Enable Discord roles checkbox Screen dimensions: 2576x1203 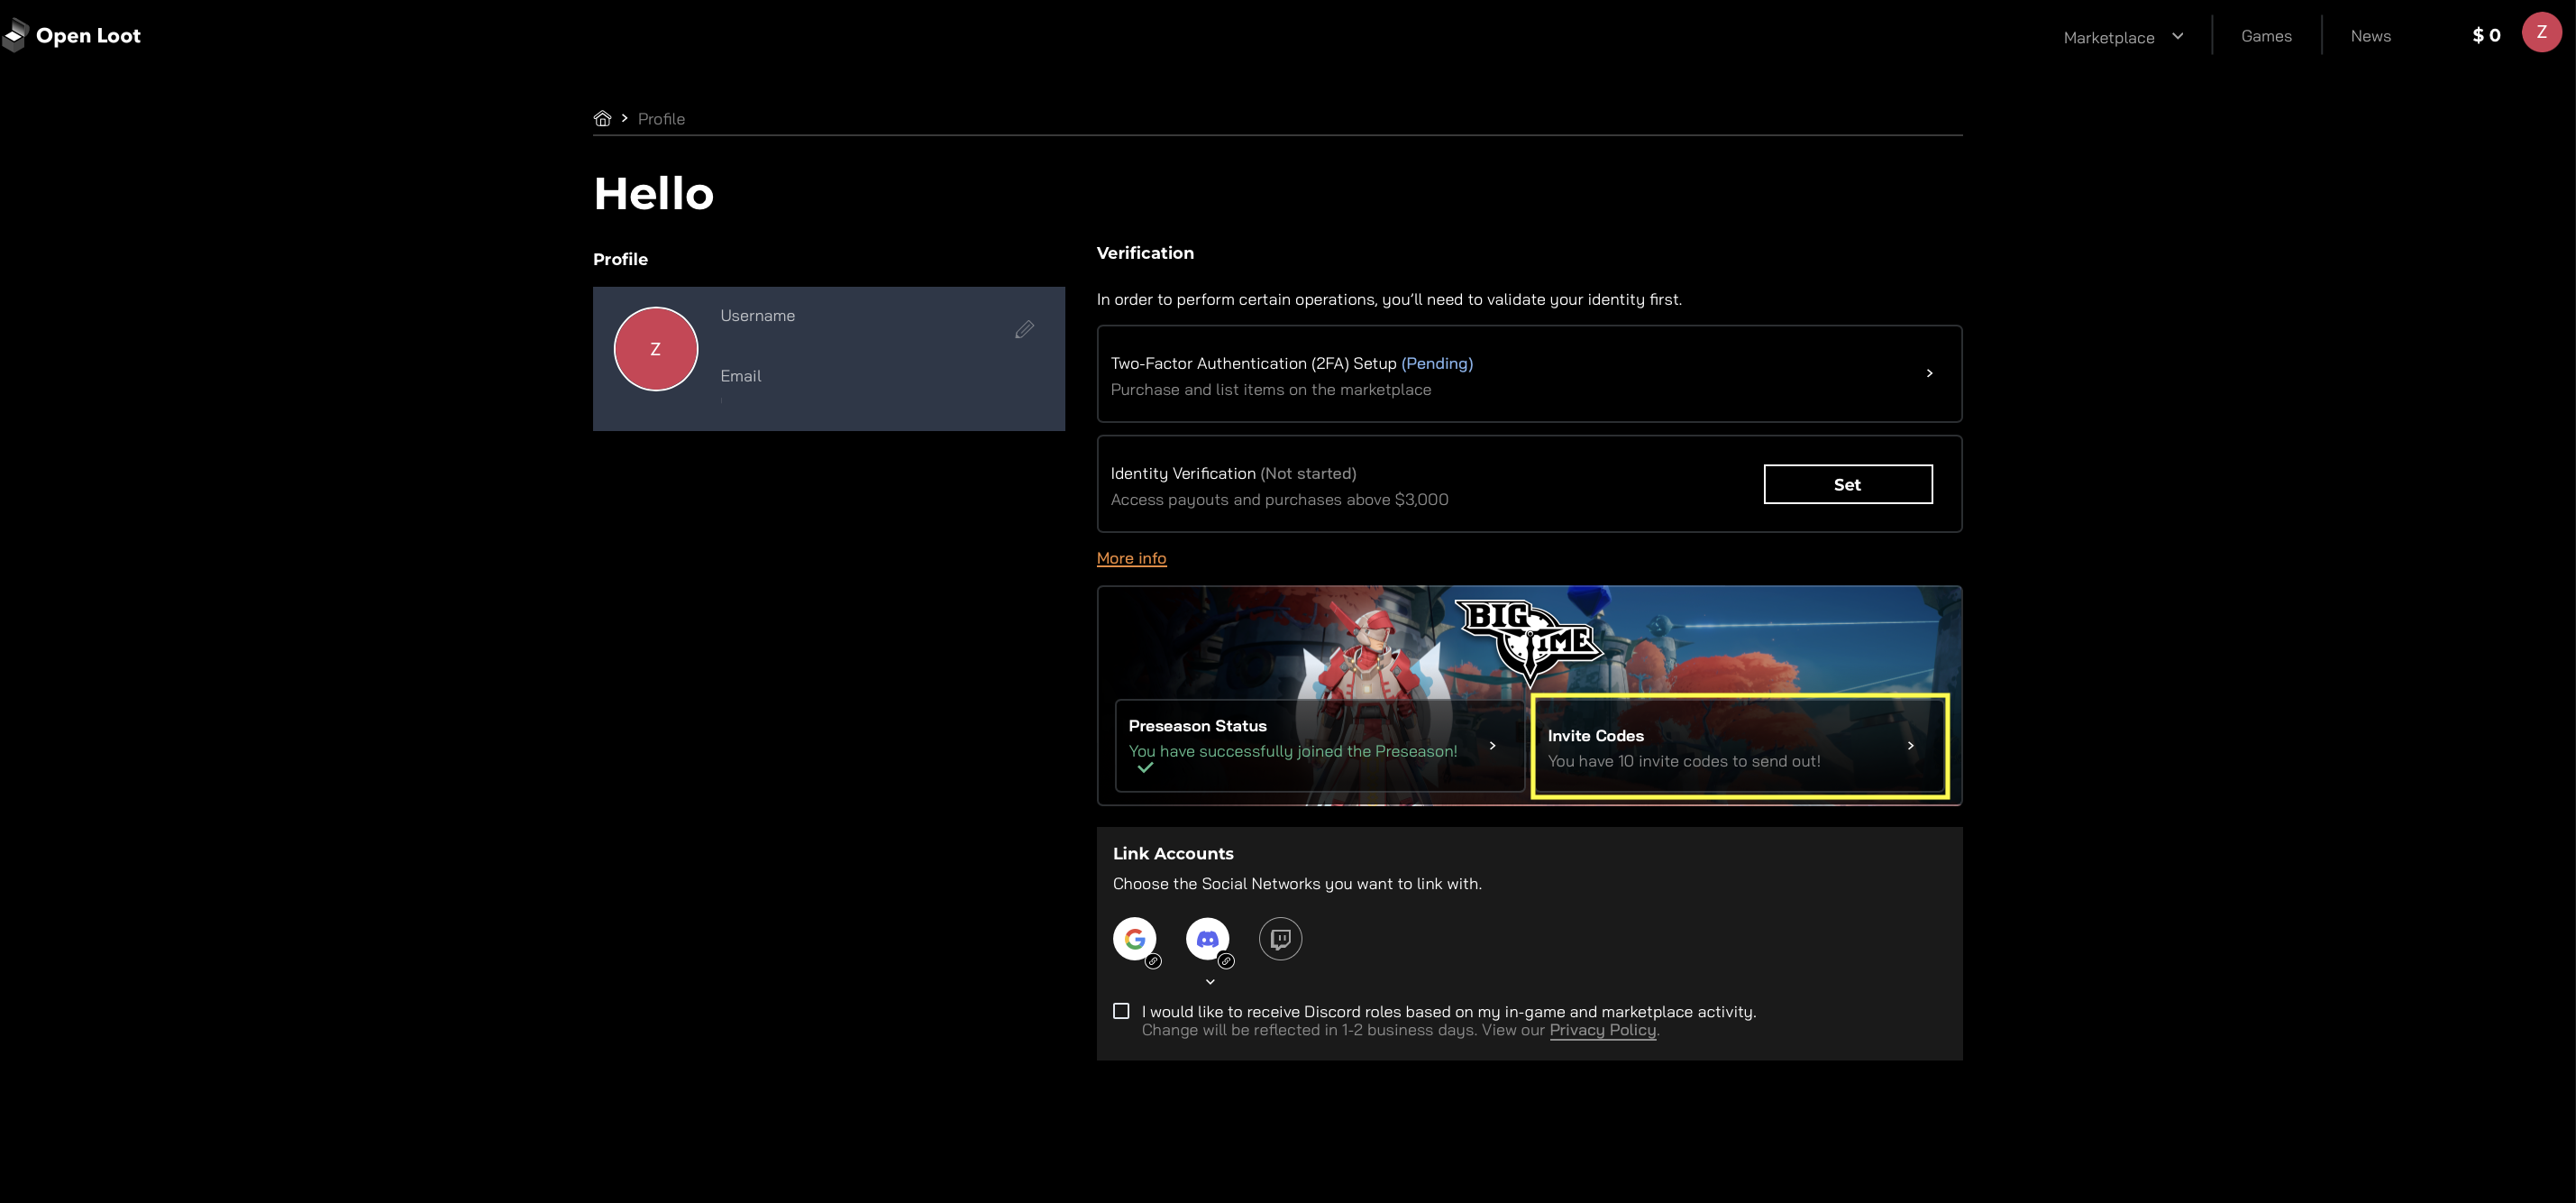click(x=1121, y=1011)
